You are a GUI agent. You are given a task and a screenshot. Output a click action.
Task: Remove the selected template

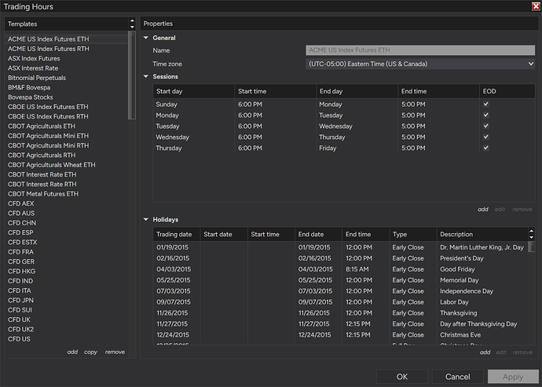pos(115,352)
